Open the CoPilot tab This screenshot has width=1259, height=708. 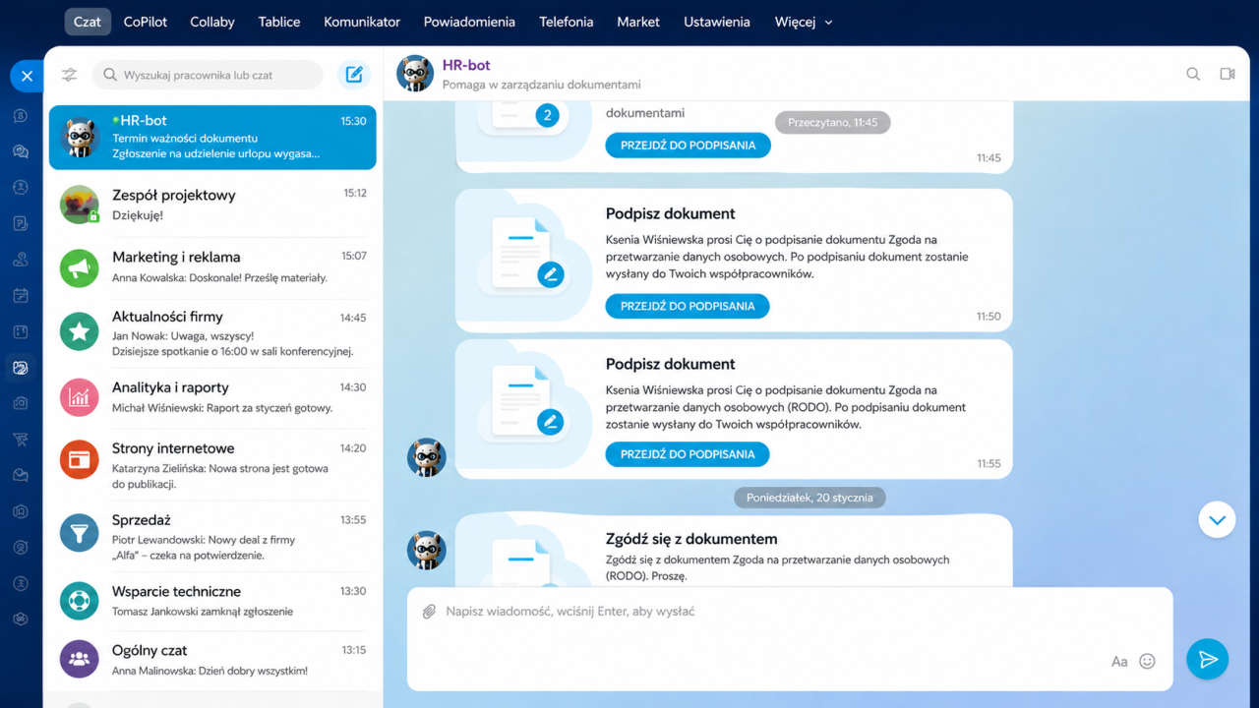(146, 22)
